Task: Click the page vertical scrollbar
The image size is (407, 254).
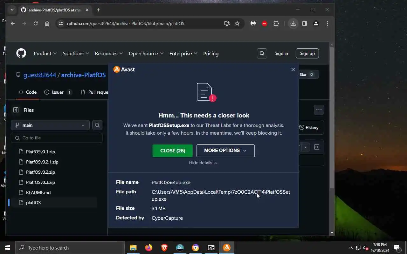Action: tap(332, 117)
